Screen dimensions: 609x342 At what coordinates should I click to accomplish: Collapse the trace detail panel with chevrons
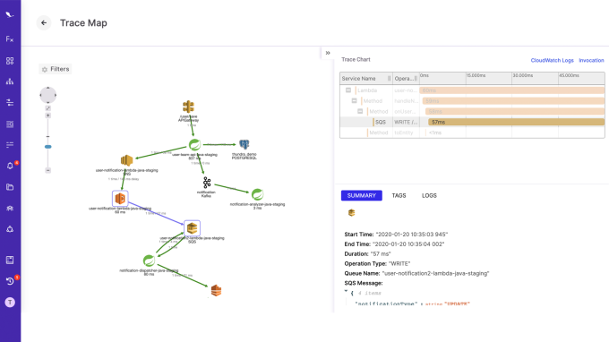pyautogui.click(x=328, y=53)
